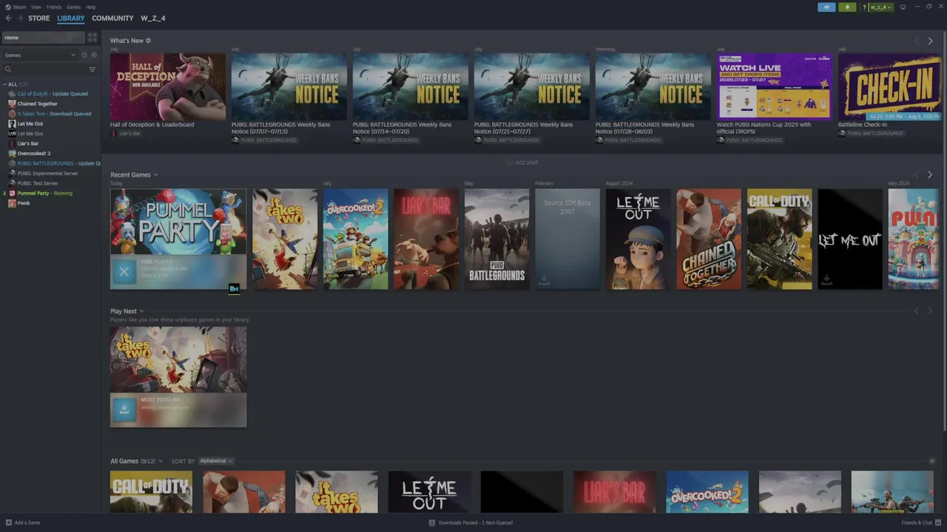947x532 pixels.
Task: Click the search magnifier icon in the sidebar
Action: coord(8,69)
